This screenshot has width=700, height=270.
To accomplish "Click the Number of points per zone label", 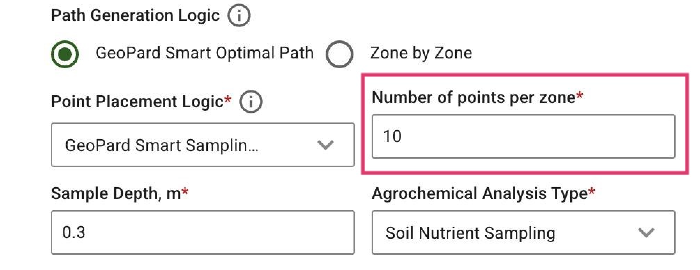I will pyautogui.click(x=478, y=97).
